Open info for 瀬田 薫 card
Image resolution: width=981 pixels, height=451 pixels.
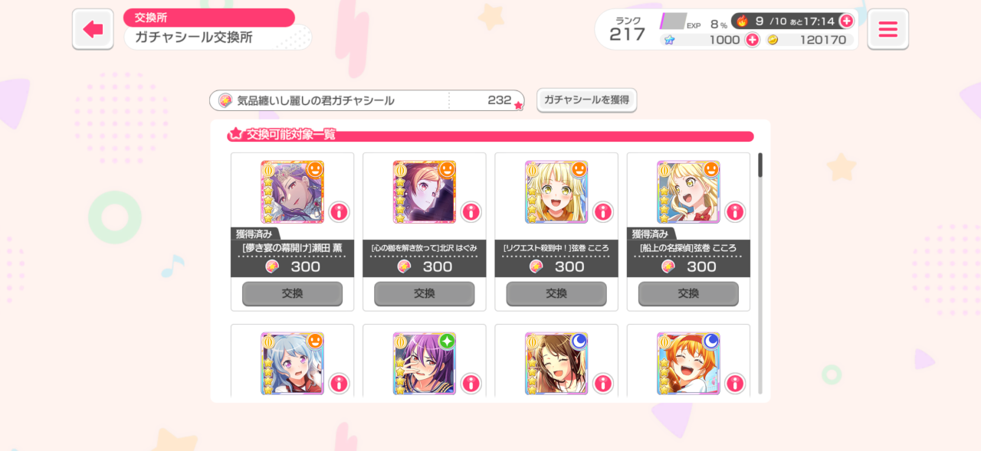339,211
